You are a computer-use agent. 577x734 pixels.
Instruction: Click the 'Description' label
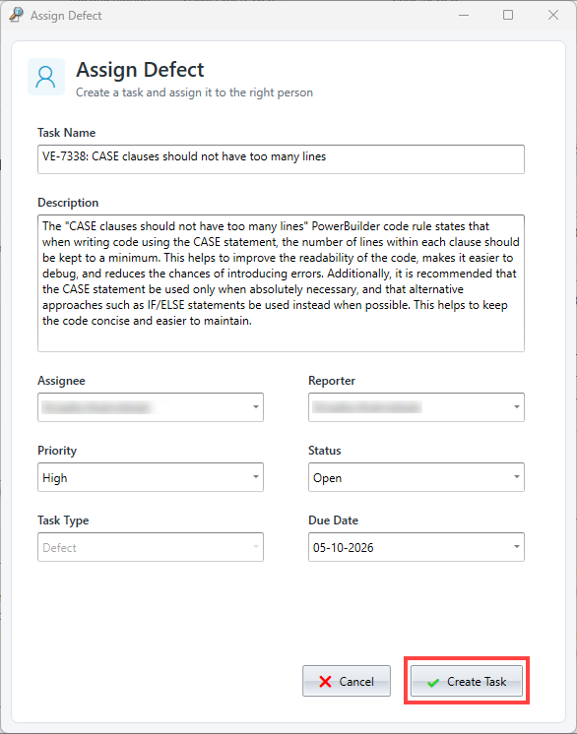[68, 203]
